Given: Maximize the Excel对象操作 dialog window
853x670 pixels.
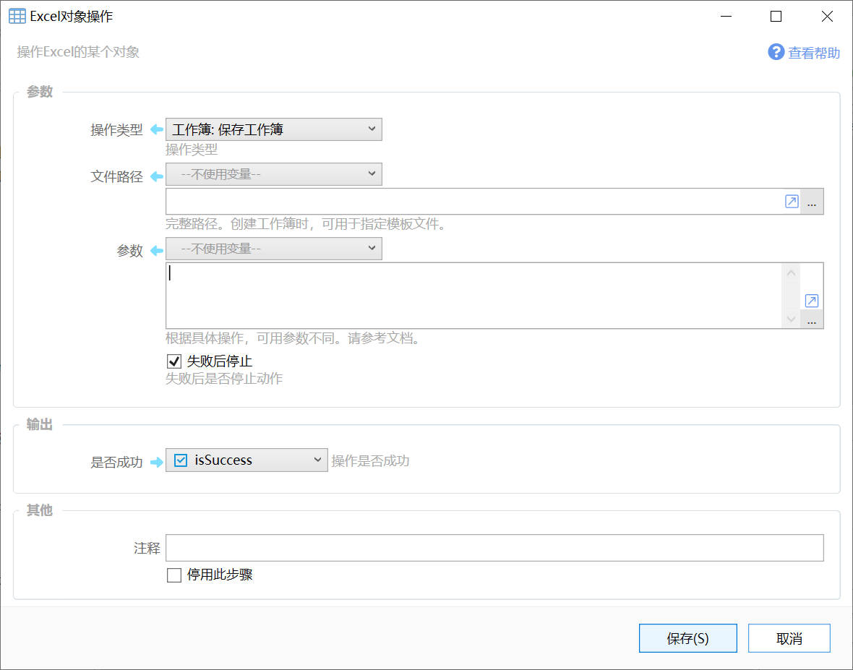Looking at the screenshot, I should 776,17.
